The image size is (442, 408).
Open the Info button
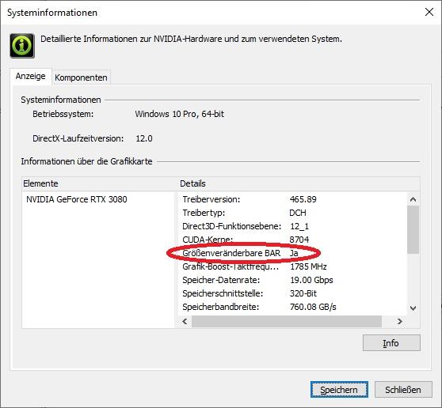coord(391,343)
